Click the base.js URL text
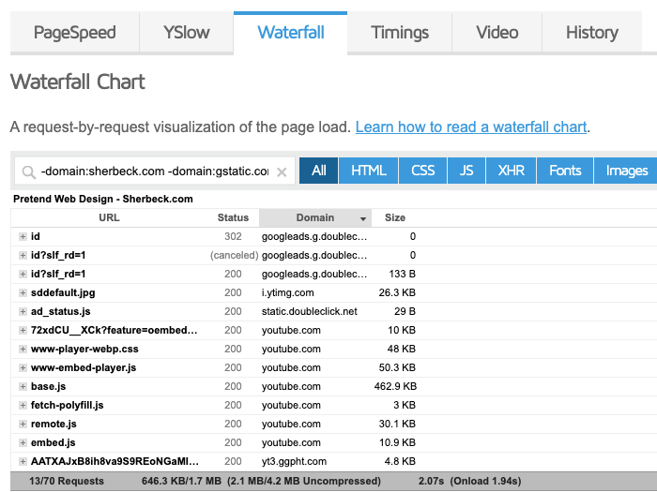The width and height of the screenshot is (657, 492). [48, 386]
